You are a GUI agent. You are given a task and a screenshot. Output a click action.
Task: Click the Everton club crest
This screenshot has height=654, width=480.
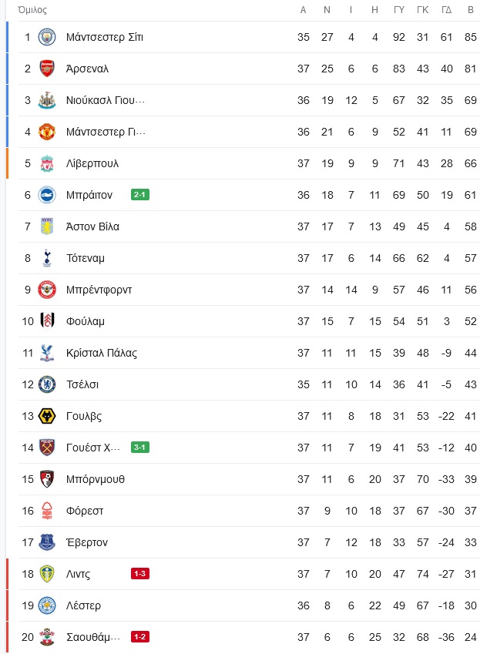click(47, 542)
